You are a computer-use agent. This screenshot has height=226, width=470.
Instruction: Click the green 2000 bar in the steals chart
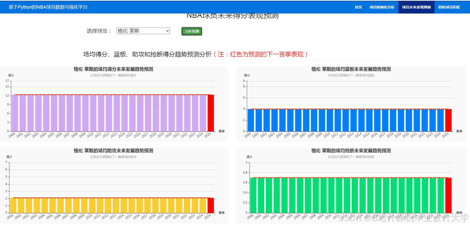pyautogui.click(x=253, y=195)
